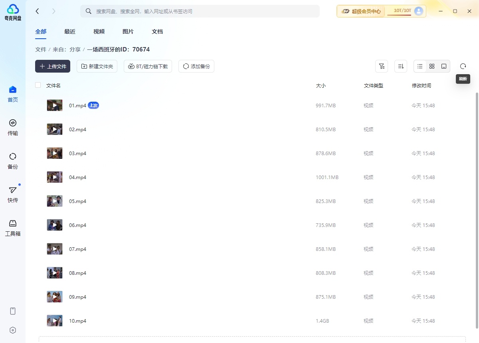Open the 备份 backup section in sidebar
The width and height of the screenshot is (479, 343).
12,160
